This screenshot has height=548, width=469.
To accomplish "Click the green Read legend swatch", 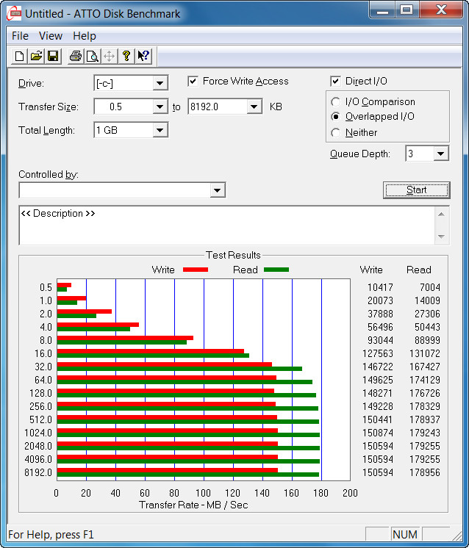I will coord(276,270).
